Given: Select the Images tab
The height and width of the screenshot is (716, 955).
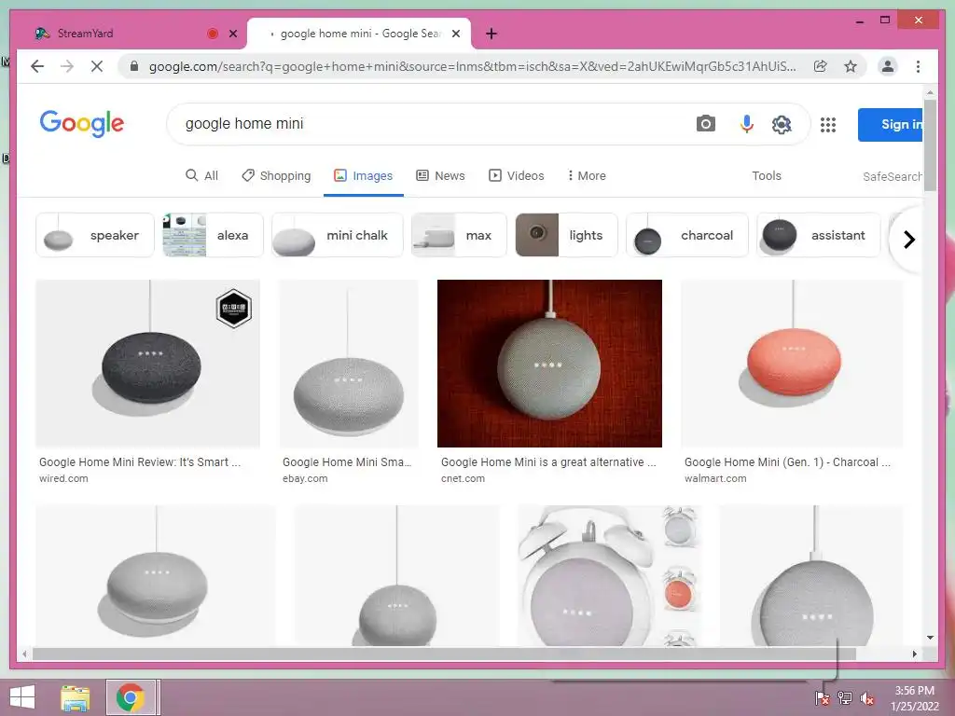Looking at the screenshot, I should 363,176.
